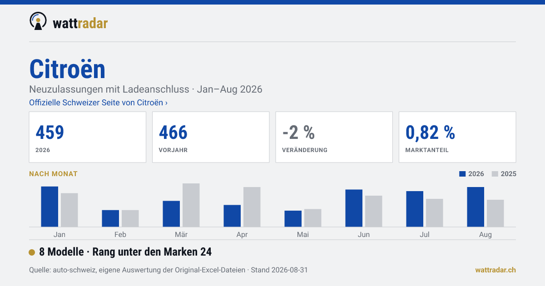Click the grey 2025 bar for Jul
545x286 pixels.
click(x=435, y=213)
